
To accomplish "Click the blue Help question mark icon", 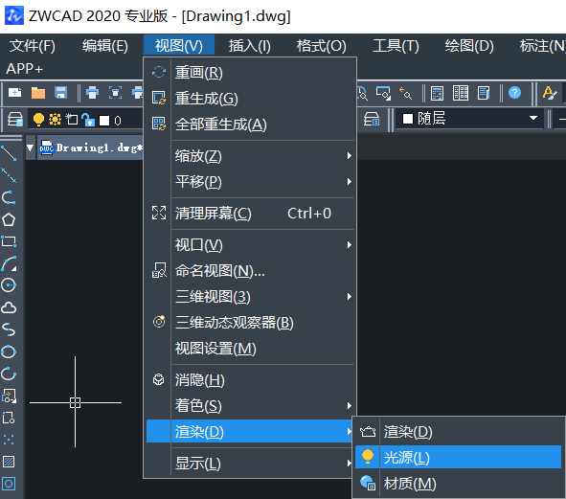I will tap(514, 93).
